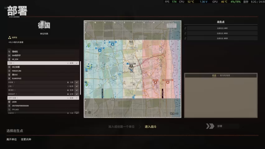Open the 加入或创建一个单位 step
Viewport: 265px width, 149px height.
121,126
